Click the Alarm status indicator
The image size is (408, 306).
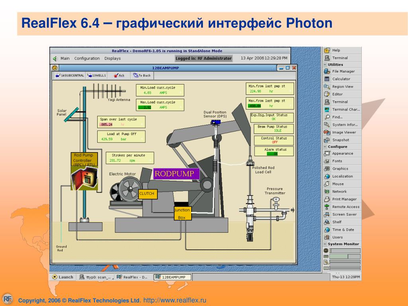pos(273,154)
